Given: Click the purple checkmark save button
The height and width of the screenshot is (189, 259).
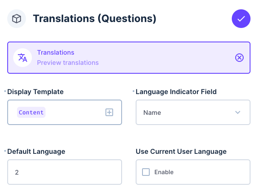Looking at the screenshot, I should pyautogui.click(x=241, y=19).
